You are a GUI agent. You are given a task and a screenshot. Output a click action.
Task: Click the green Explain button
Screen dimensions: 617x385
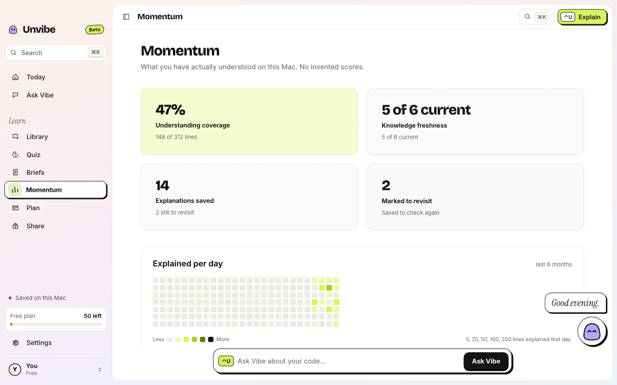(x=582, y=17)
